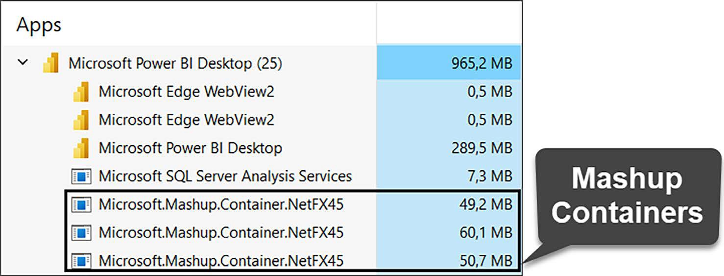Click the 49,2 MB memory value

tap(486, 204)
